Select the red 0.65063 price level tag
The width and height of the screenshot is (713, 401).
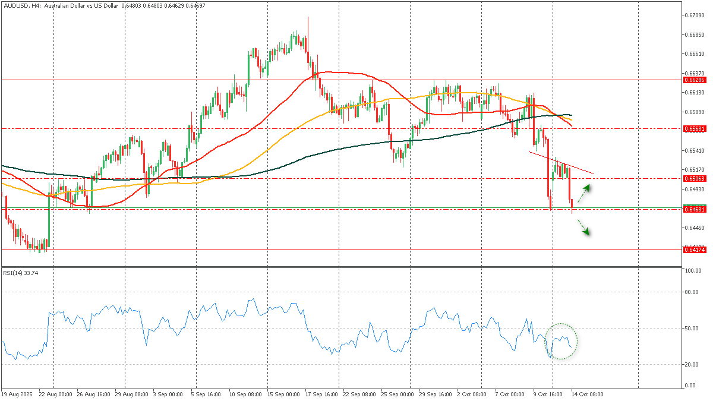click(694, 178)
